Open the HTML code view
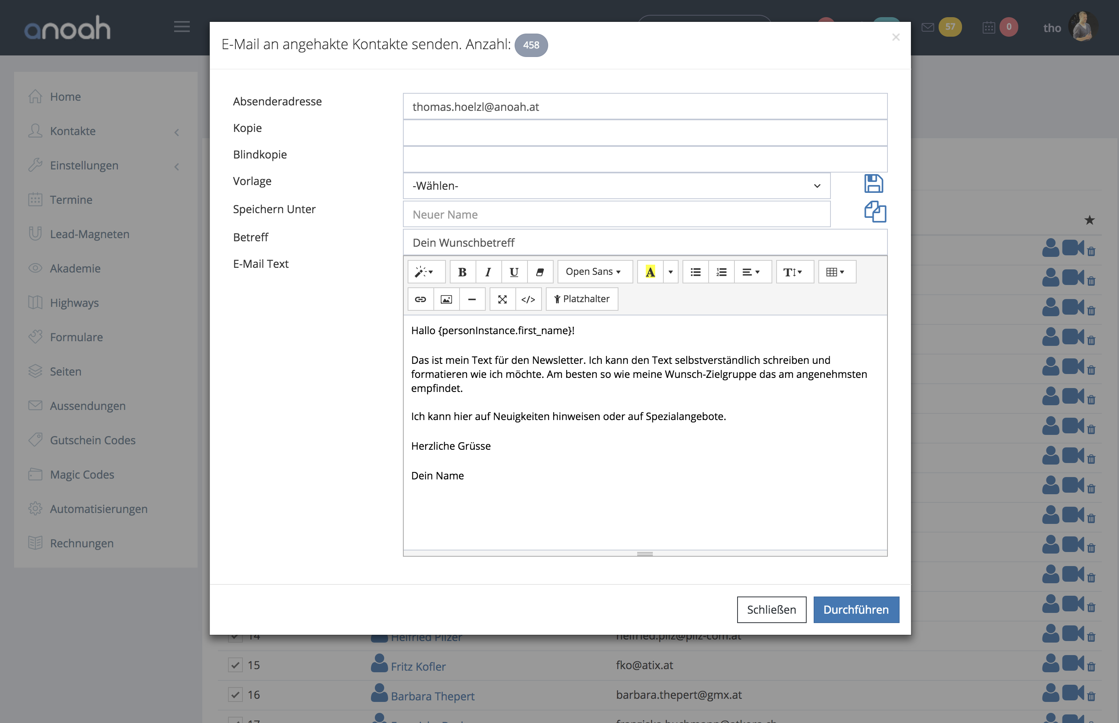Viewport: 1119px width, 723px height. 528,299
